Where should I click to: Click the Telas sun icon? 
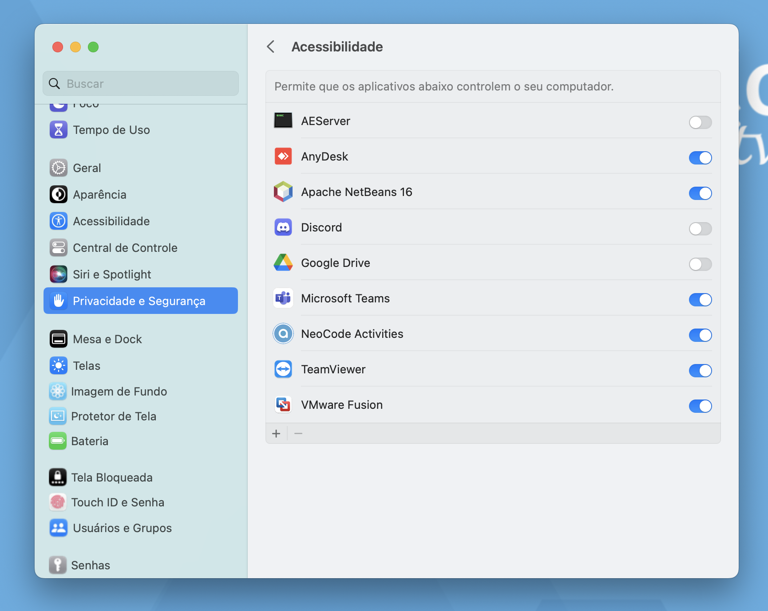[59, 365]
